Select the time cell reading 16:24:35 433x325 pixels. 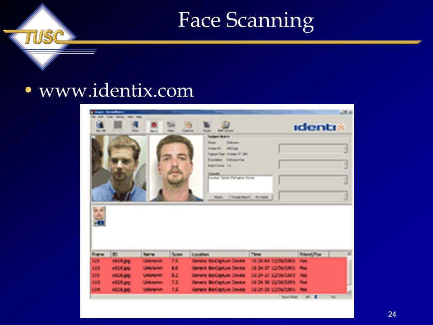(x=273, y=290)
